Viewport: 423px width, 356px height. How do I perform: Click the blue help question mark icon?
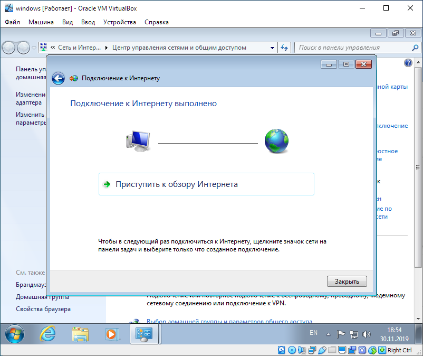pyautogui.click(x=408, y=63)
